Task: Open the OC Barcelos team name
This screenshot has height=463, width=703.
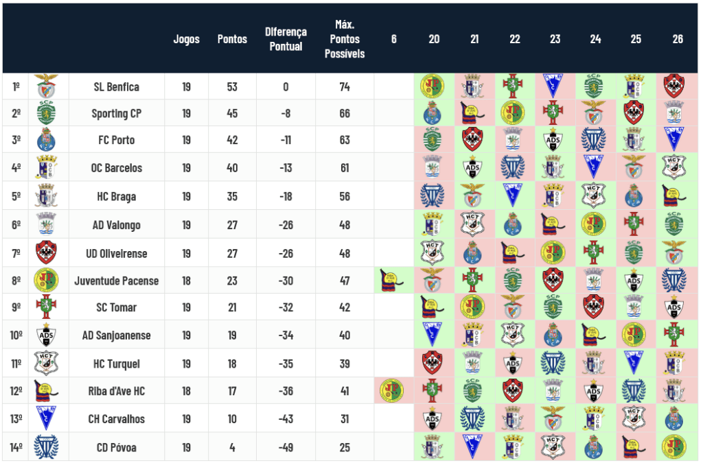Action: pos(117,168)
